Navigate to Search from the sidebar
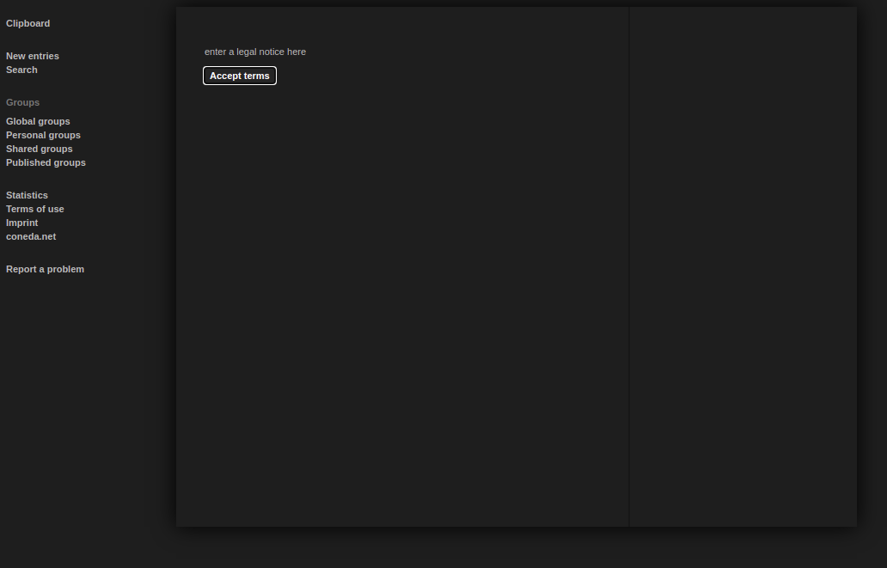 pos(21,70)
